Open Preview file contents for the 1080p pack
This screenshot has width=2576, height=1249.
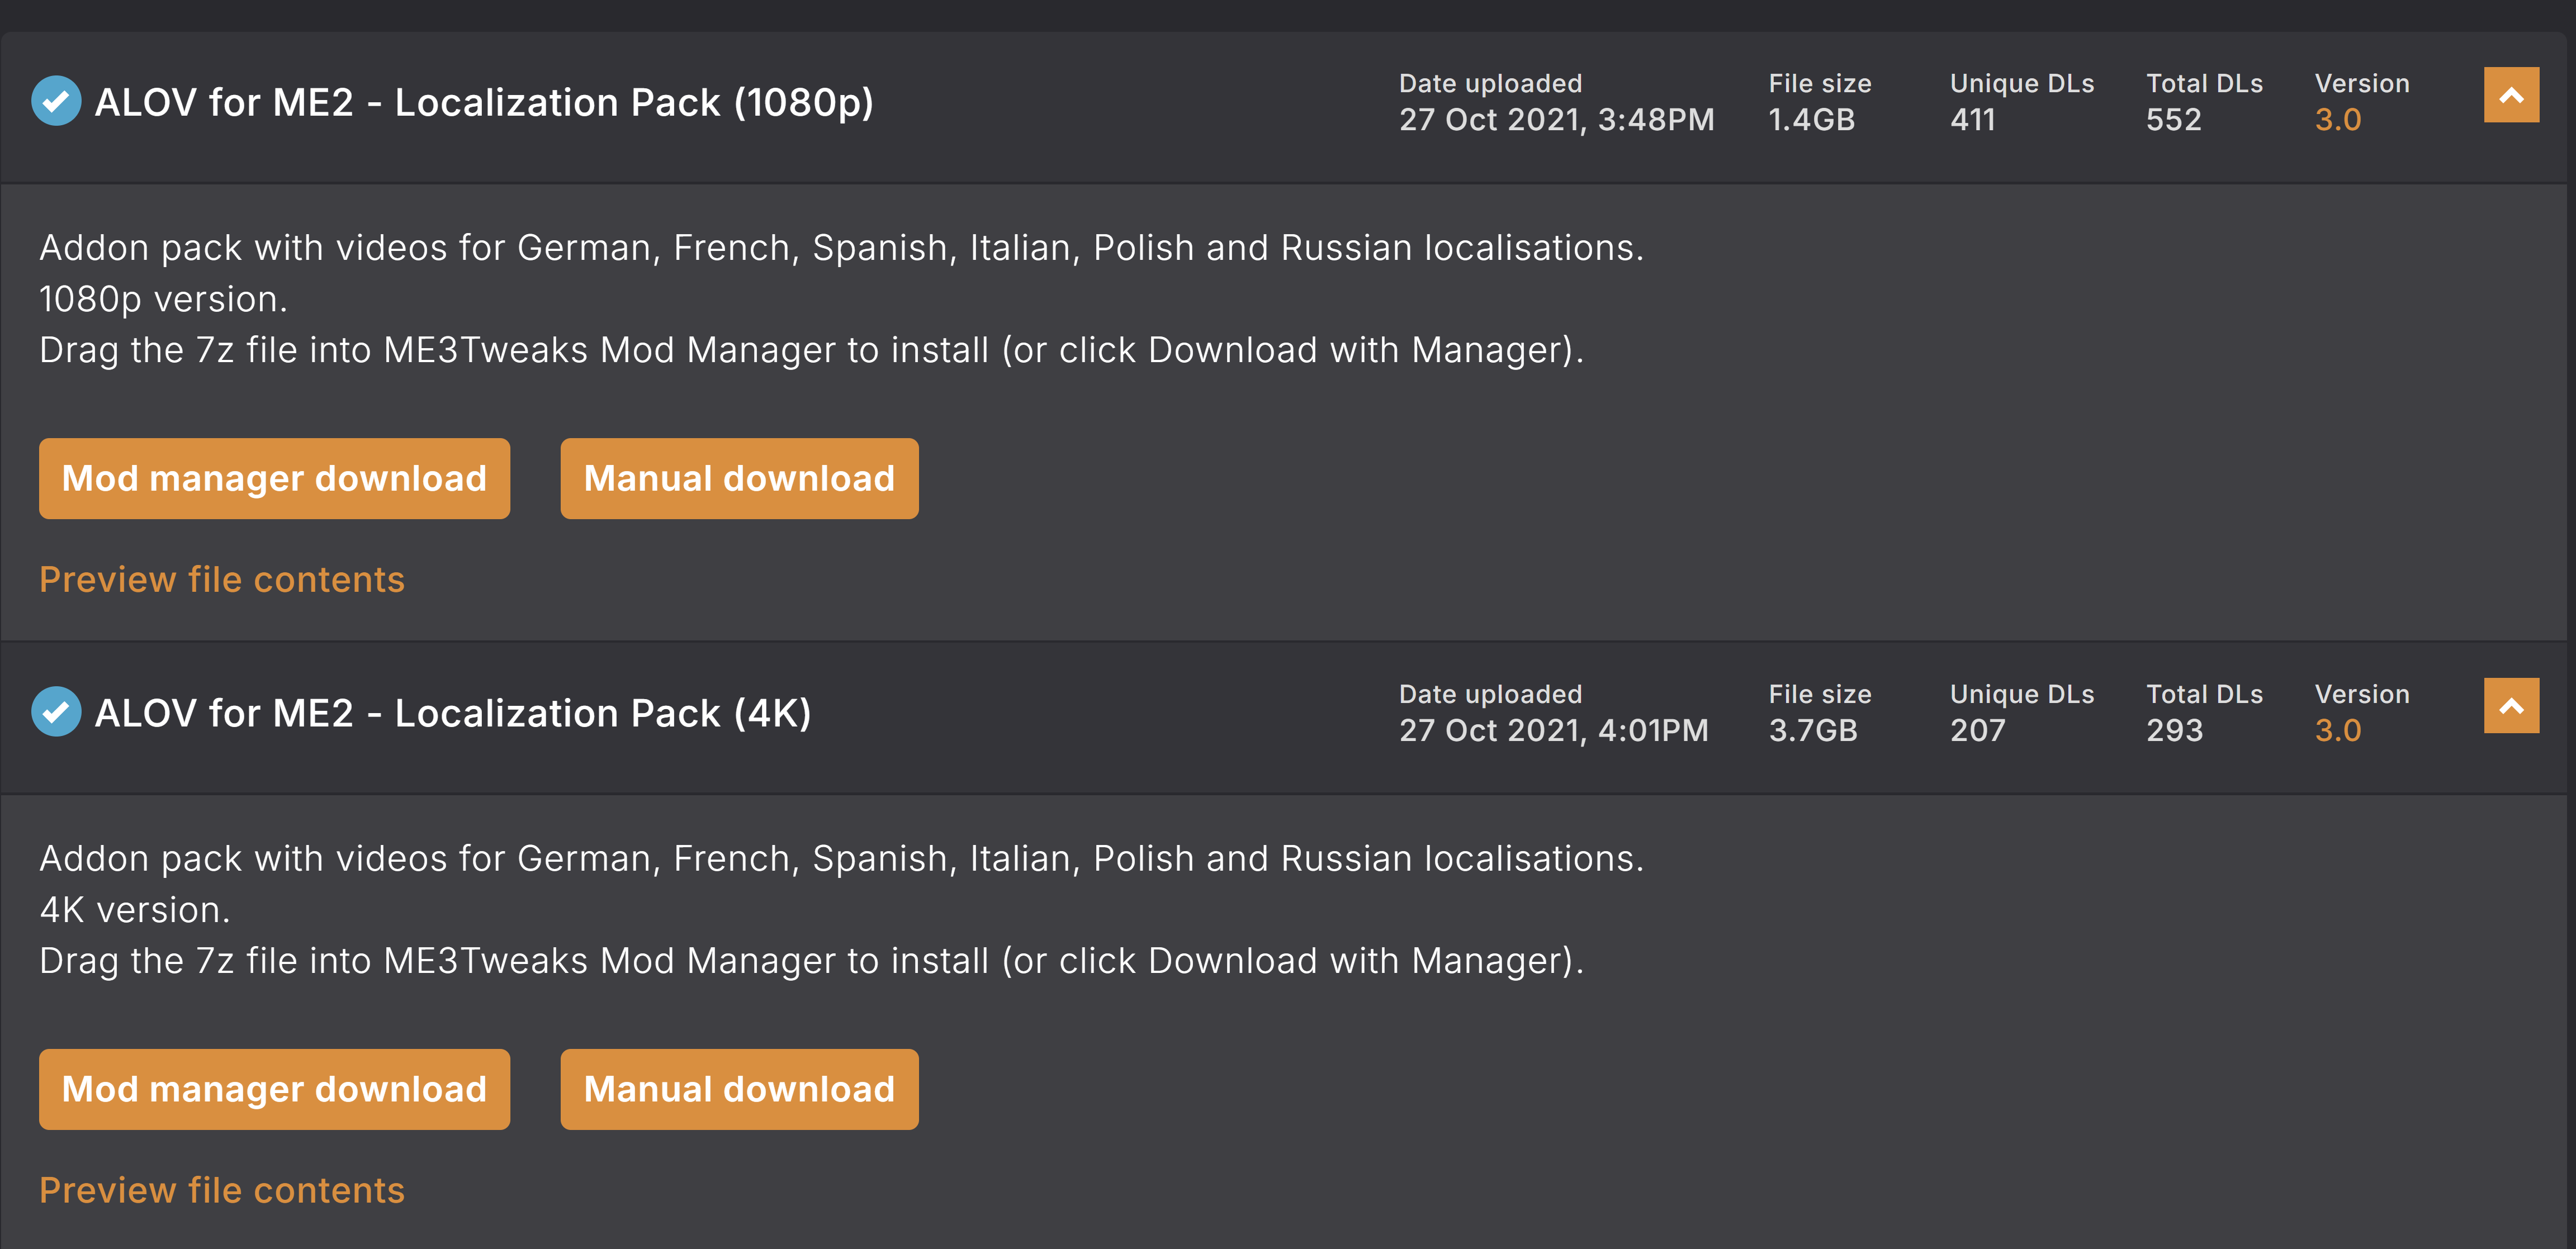(222, 580)
